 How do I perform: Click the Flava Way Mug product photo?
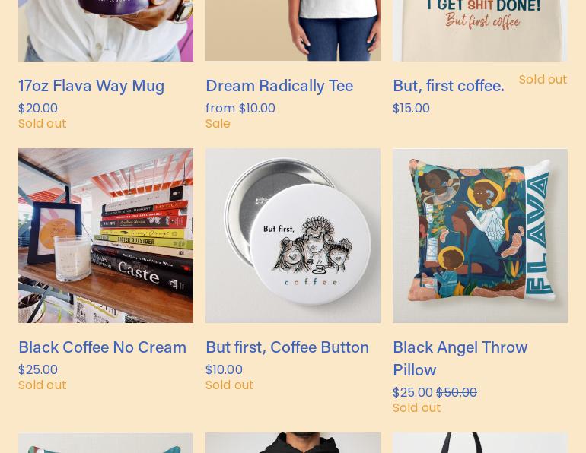click(106, 30)
